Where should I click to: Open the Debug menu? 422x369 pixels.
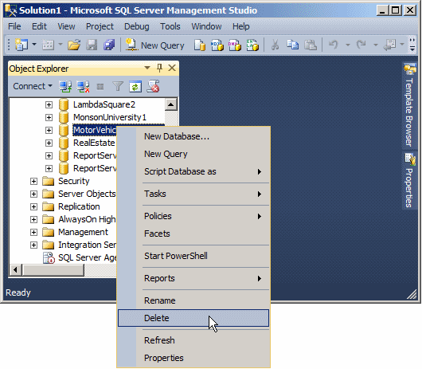click(136, 26)
